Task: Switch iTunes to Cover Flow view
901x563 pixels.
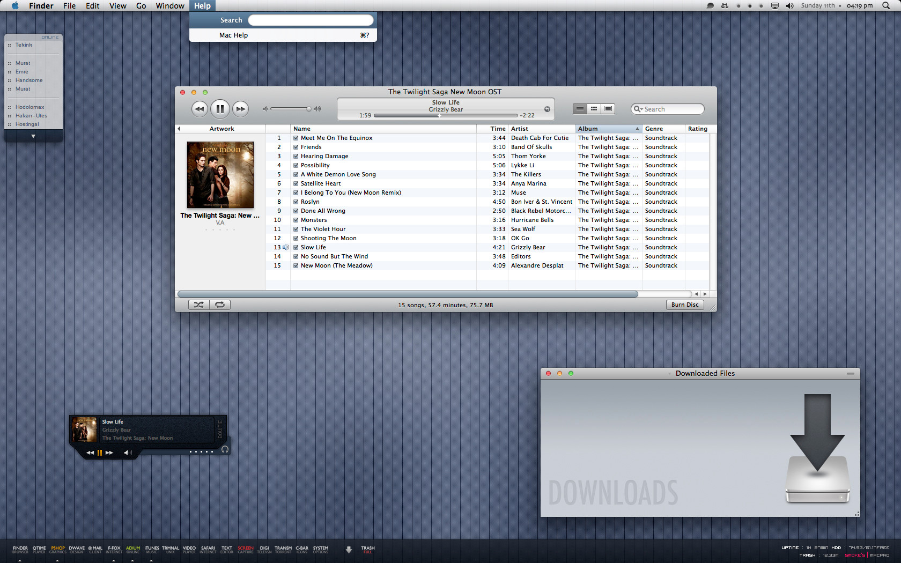Action: point(608,109)
